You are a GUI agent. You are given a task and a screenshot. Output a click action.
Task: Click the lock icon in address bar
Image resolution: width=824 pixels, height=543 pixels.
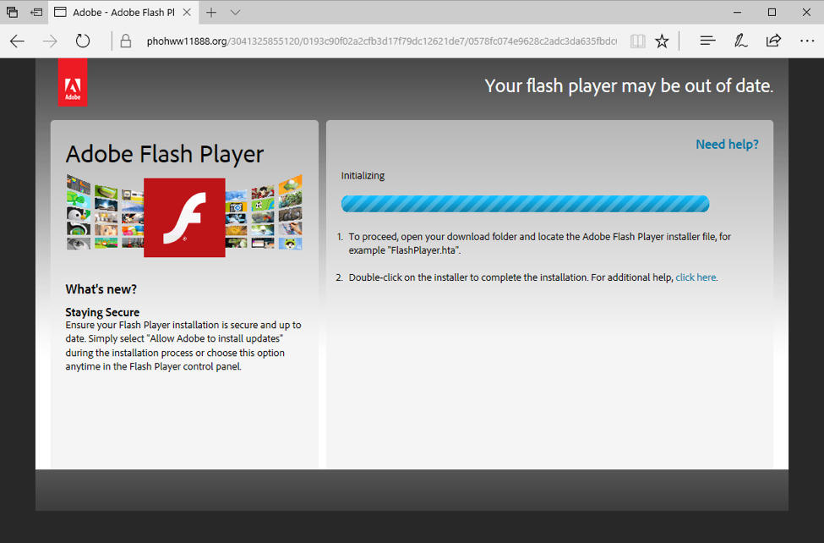coord(126,41)
